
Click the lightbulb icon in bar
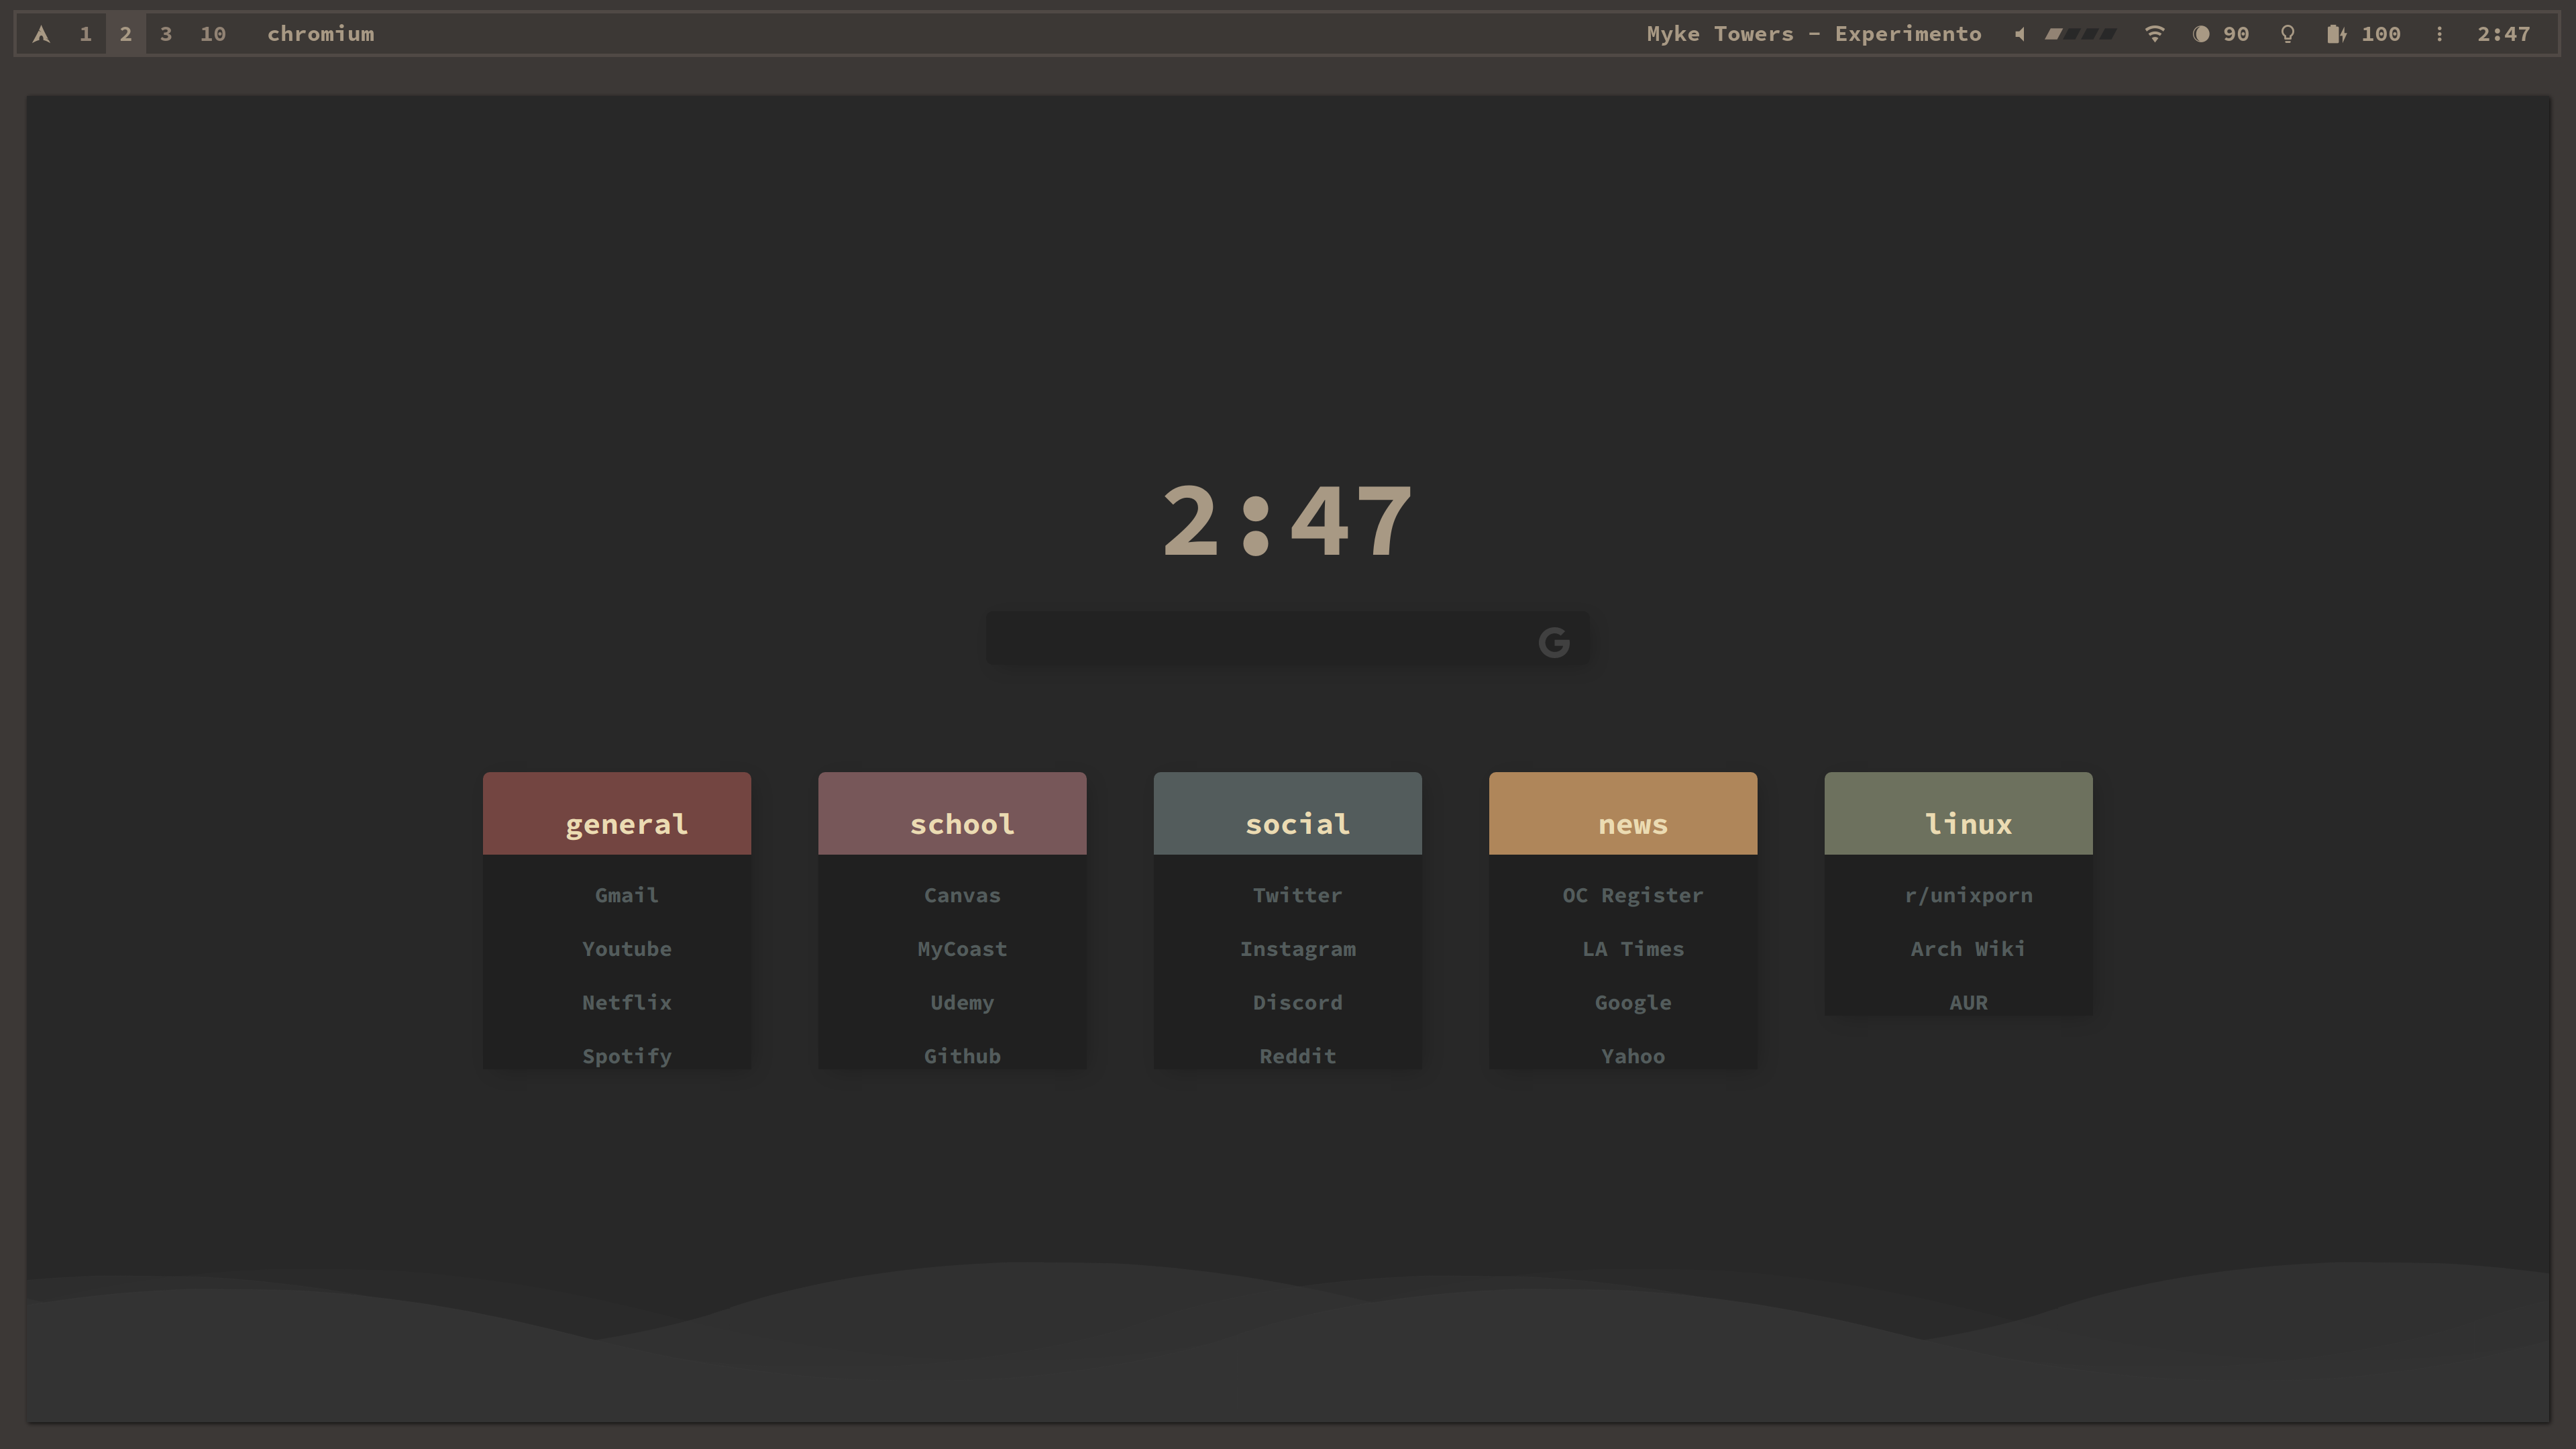[x=2287, y=34]
